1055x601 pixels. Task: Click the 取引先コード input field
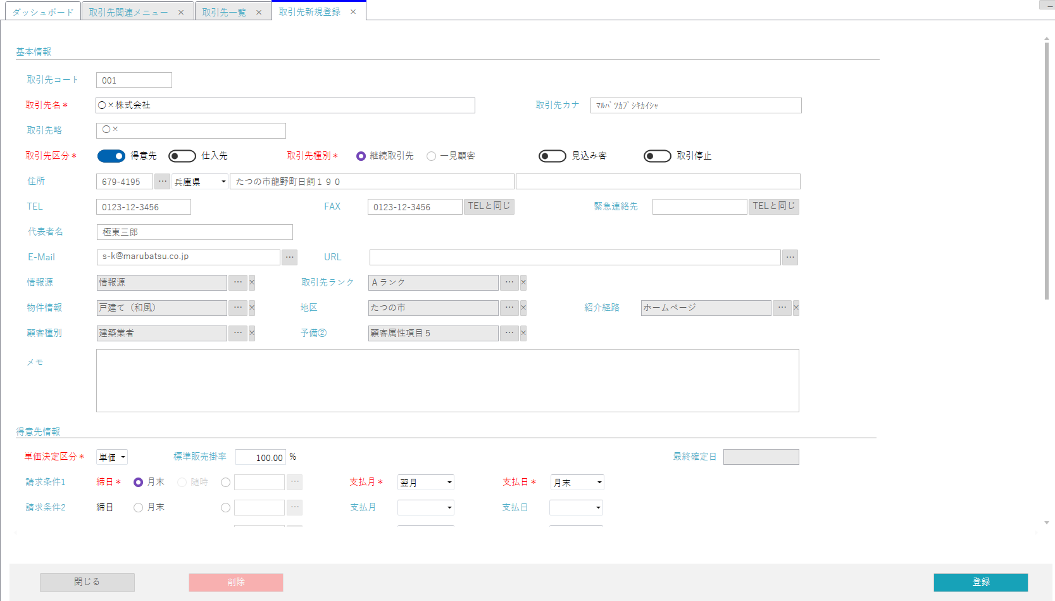pyautogui.click(x=134, y=80)
